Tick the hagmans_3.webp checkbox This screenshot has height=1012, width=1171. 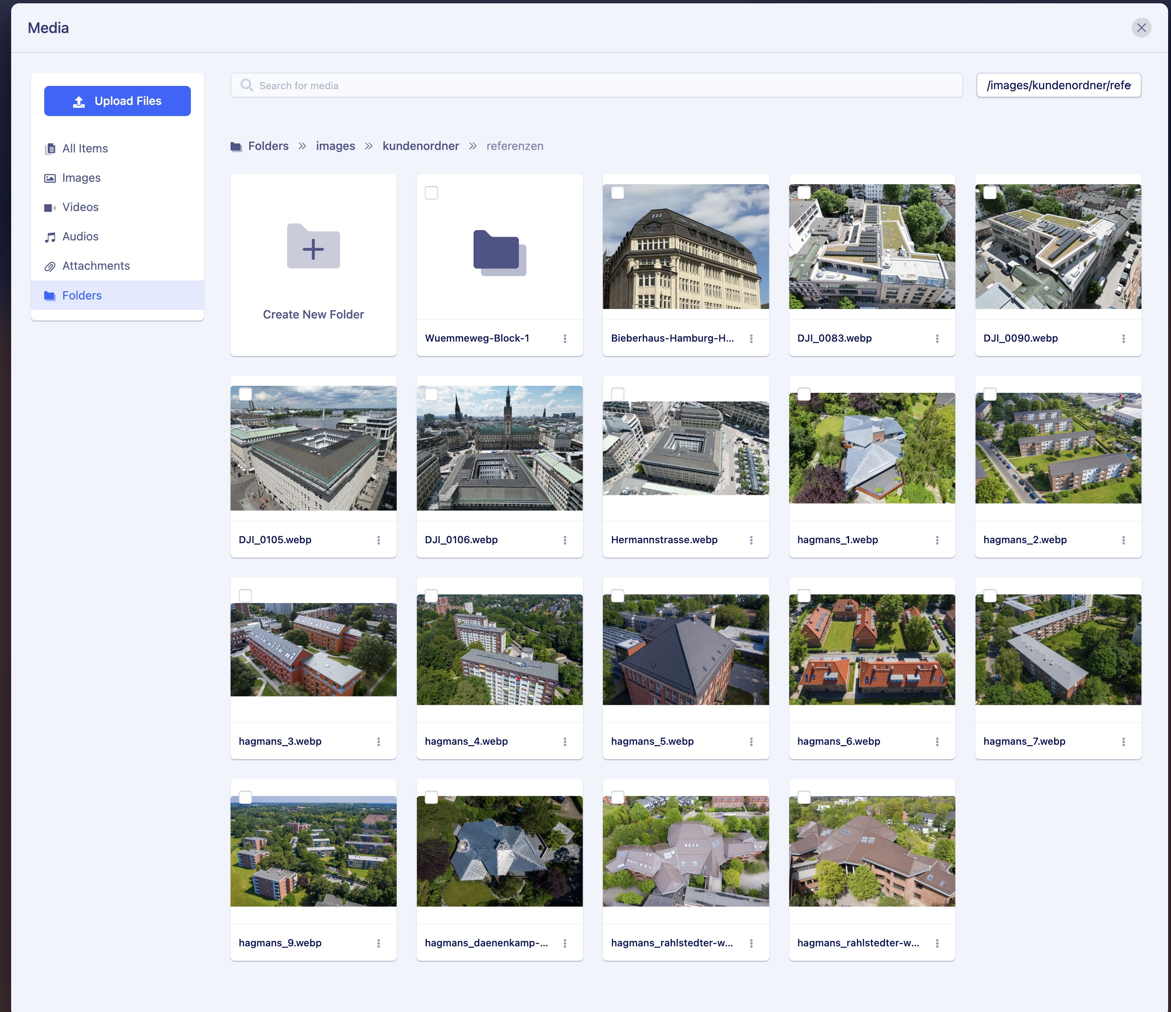pos(245,596)
